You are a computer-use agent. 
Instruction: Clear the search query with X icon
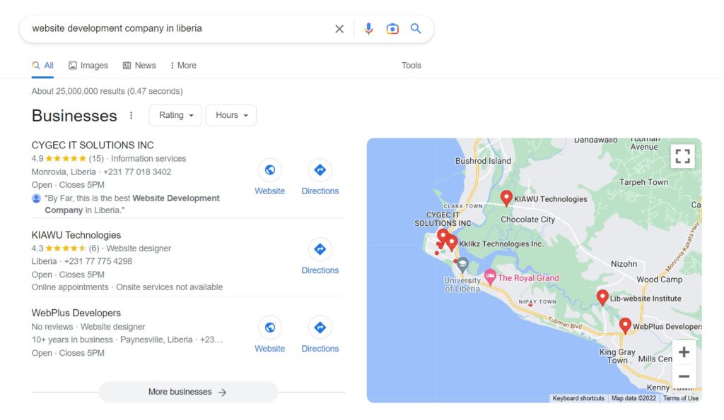(x=339, y=29)
